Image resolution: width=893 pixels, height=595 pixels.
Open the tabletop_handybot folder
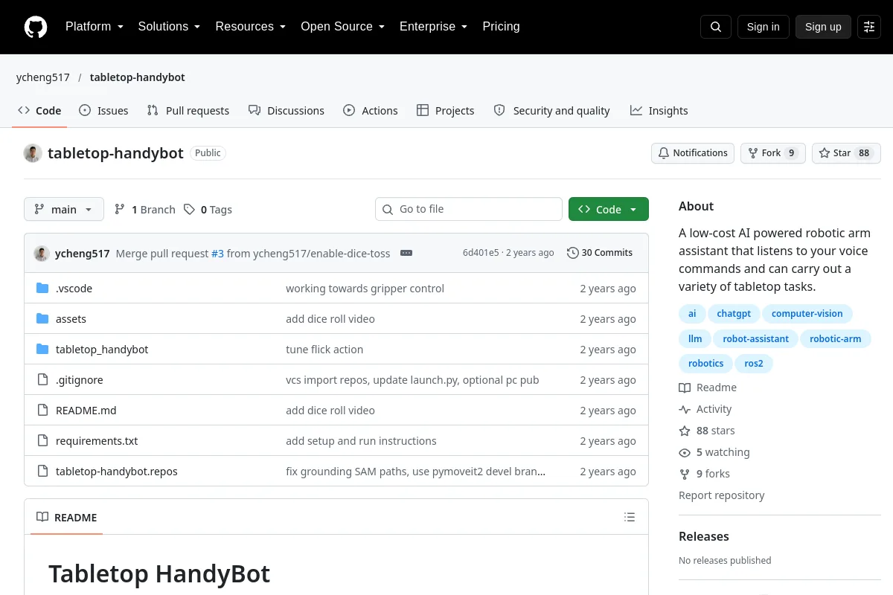102,350
